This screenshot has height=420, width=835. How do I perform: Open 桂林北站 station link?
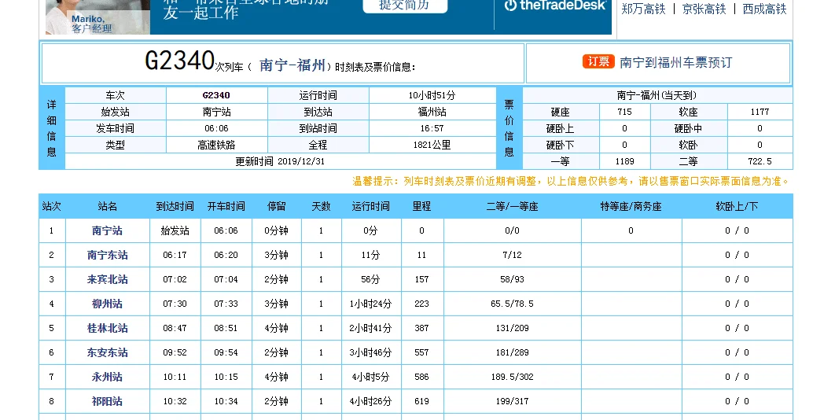coord(107,328)
